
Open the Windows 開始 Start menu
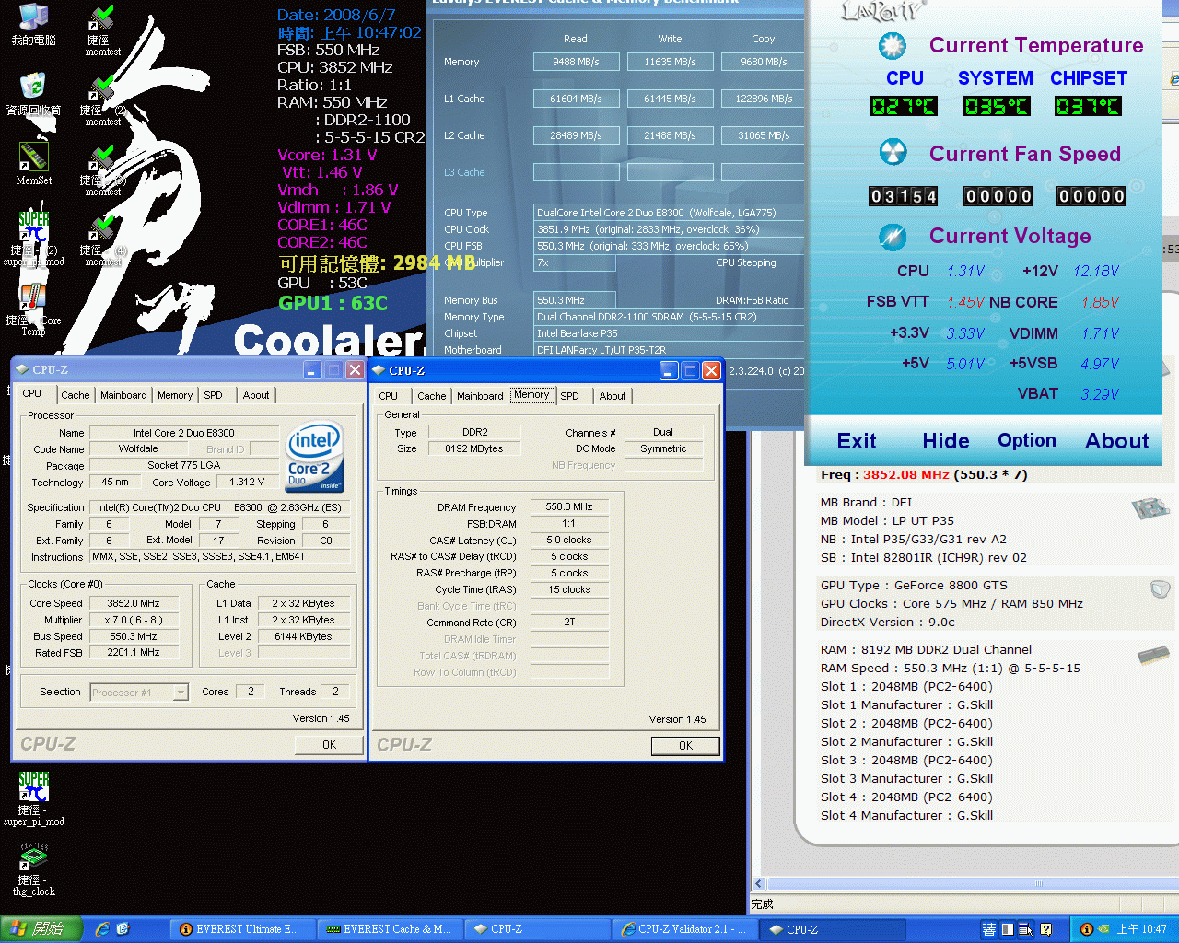click(41, 929)
